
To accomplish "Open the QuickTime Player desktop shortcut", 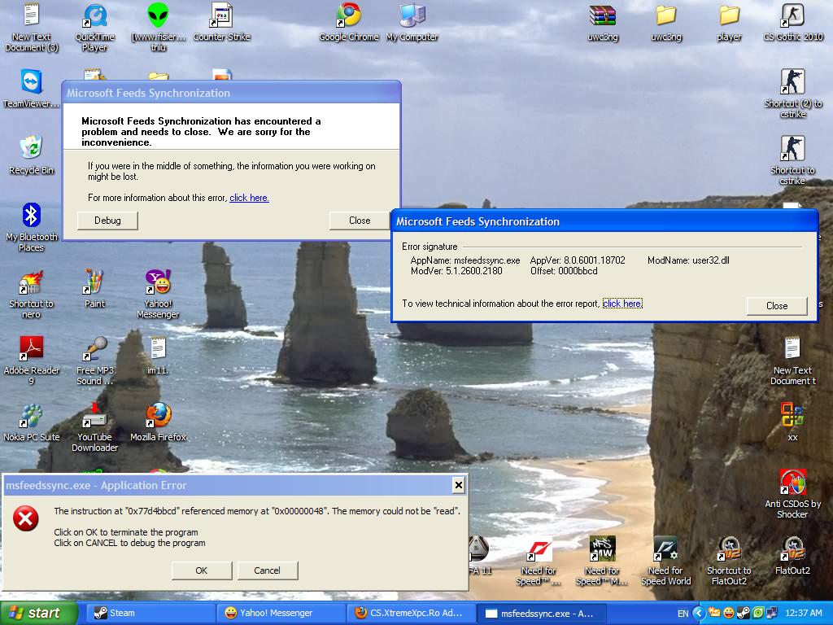I will [x=94, y=27].
